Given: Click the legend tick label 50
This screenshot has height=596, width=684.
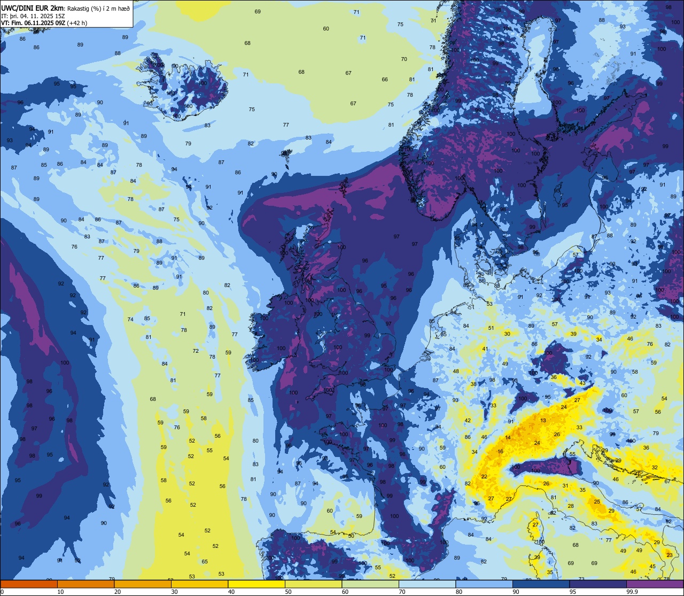Looking at the screenshot, I should tap(288, 592).
